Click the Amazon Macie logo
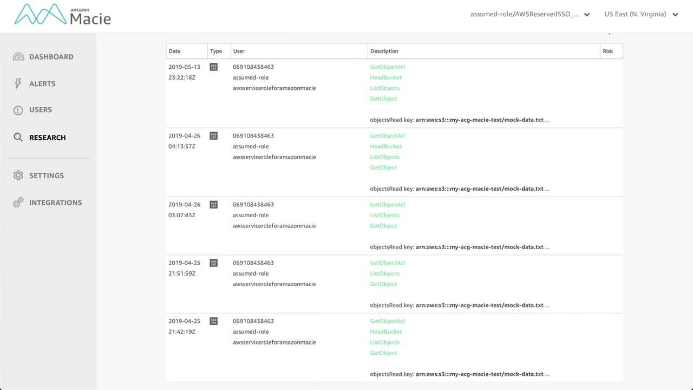The height and width of the screenshot is (390, 693). pos(62,15)
